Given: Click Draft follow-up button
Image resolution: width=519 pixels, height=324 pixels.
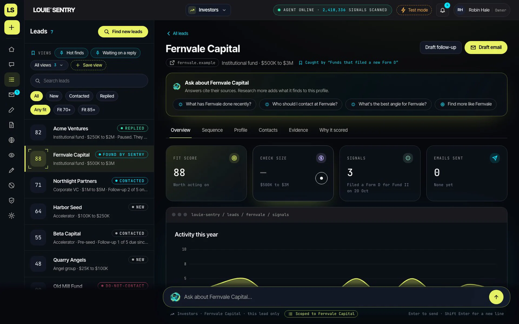Looking at the screenshot, I should point(440,48).
